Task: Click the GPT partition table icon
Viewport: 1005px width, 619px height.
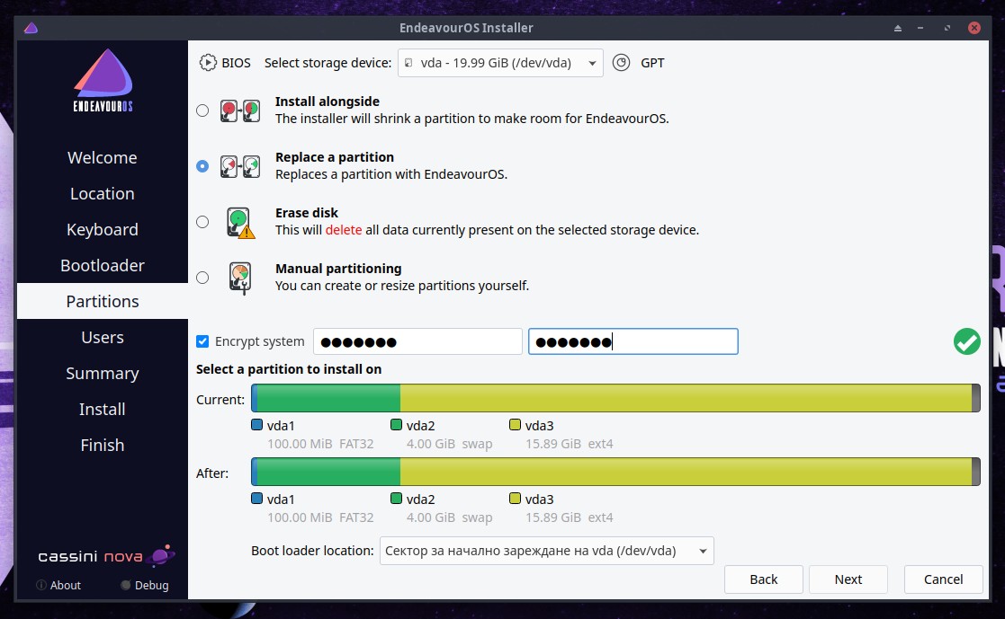Action: (621, 63)
